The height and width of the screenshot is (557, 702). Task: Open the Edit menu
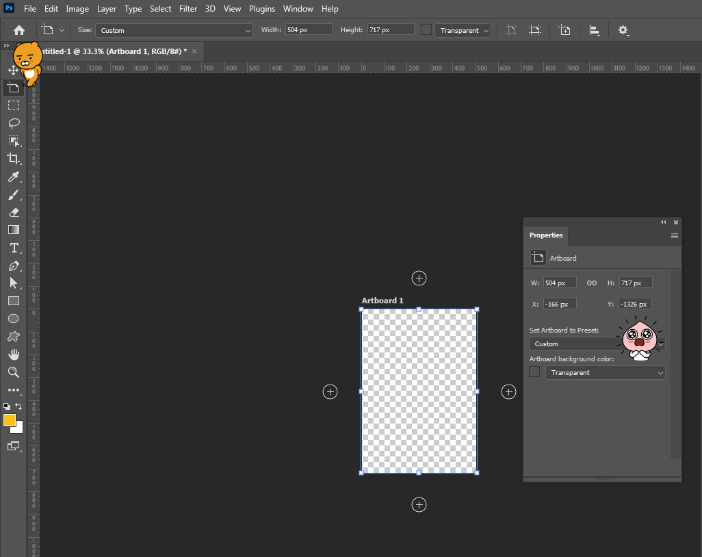(x=51, y=9)
